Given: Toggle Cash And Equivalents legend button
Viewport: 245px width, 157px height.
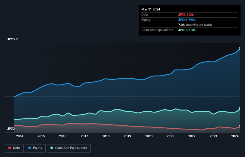Looking at the screenshot, I should [x=69, y=148].
